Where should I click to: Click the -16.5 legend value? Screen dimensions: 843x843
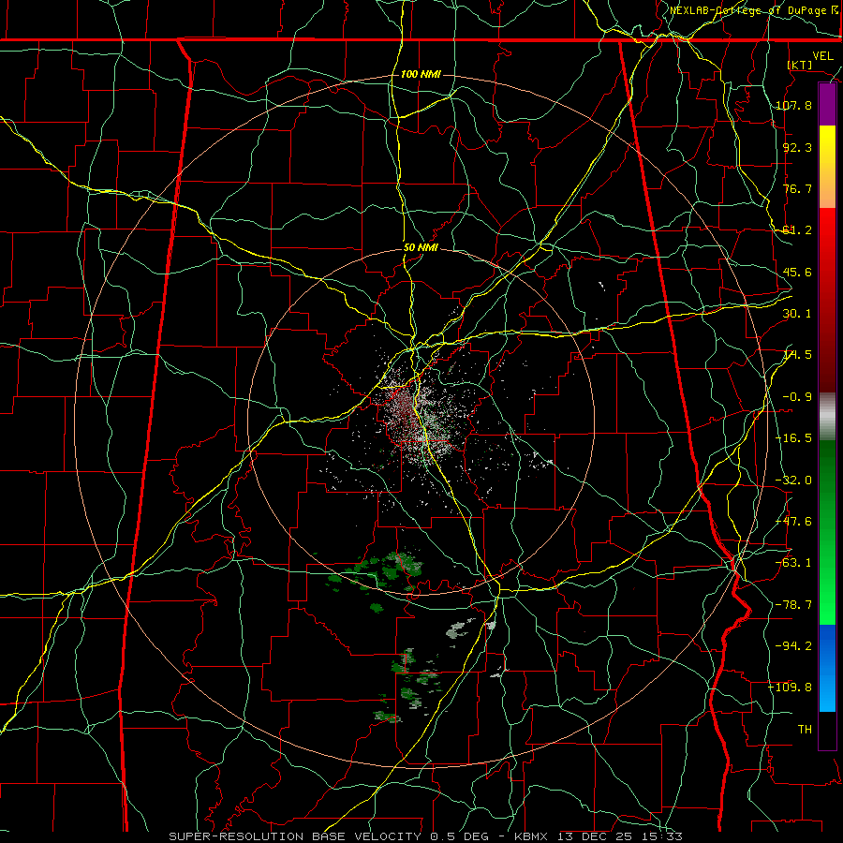point(793,438)
